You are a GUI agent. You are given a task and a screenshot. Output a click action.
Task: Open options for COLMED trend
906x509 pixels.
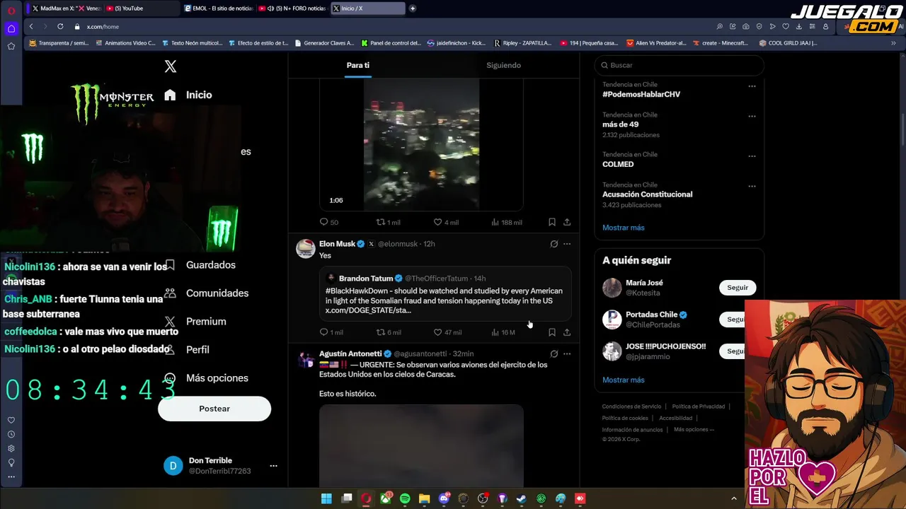752,156
